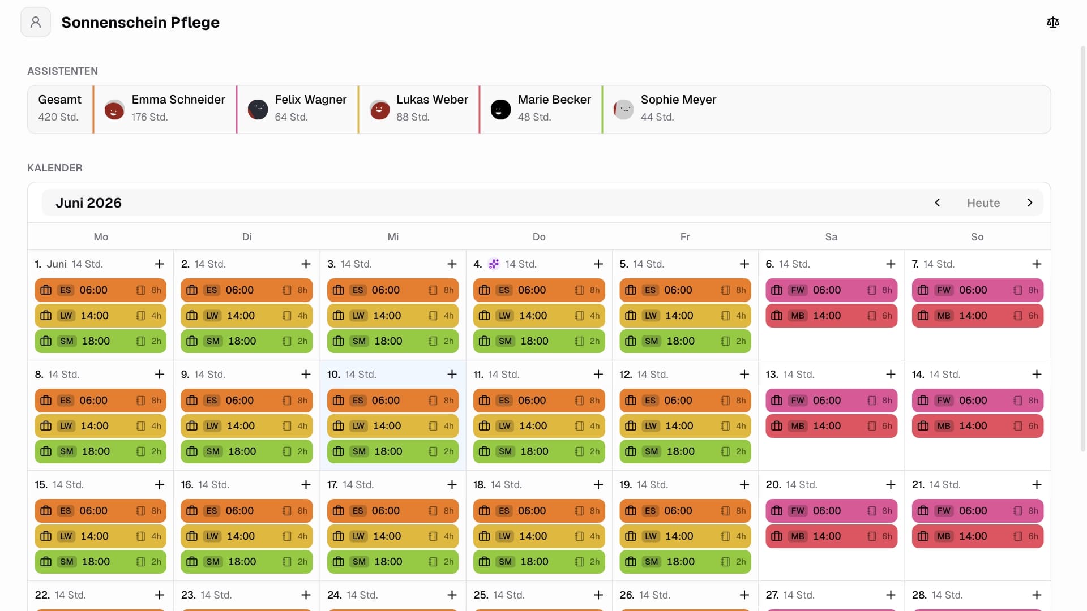The image size is (1087, 611).
Task: Open the SM 18:00 shift on June 12
Action: coord(685,451)
